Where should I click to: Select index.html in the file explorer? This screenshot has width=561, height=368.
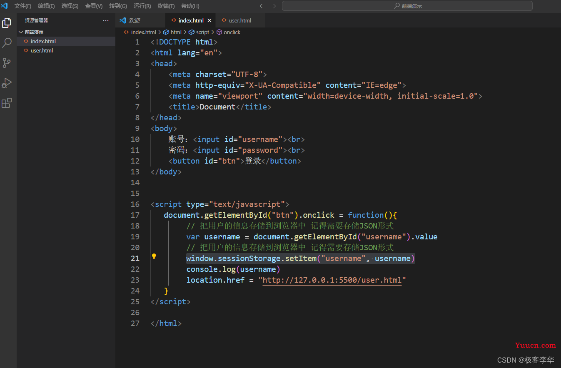66,41
